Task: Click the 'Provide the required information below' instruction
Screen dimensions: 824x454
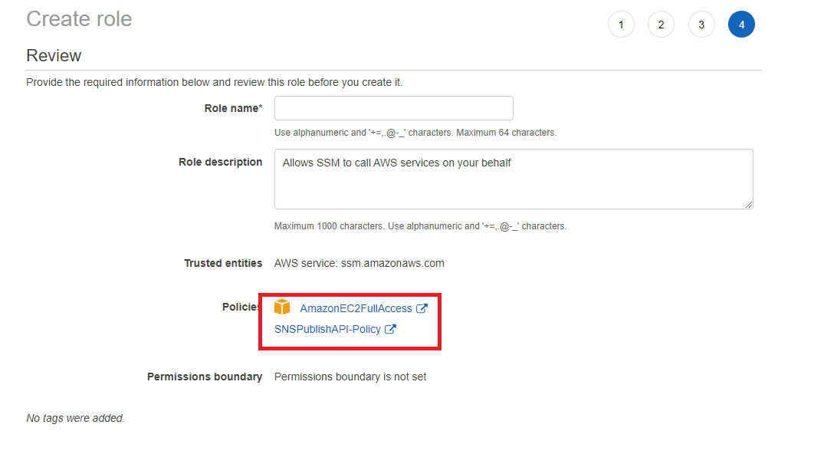Action: coord(215,82)
